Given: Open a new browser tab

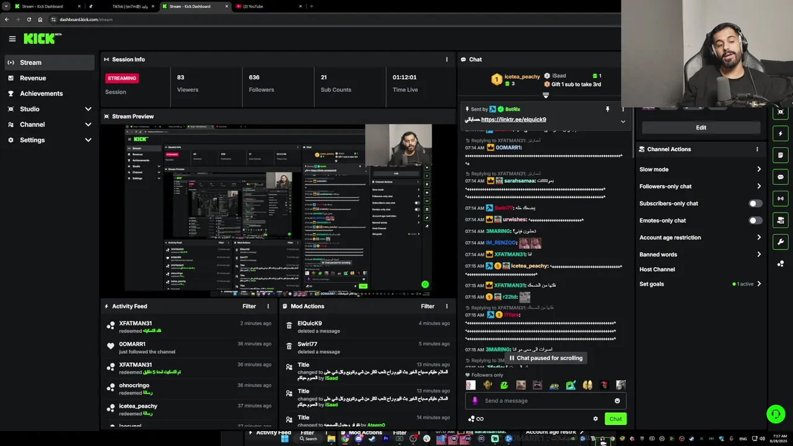Looking at the screenshot, I should 311,6.
